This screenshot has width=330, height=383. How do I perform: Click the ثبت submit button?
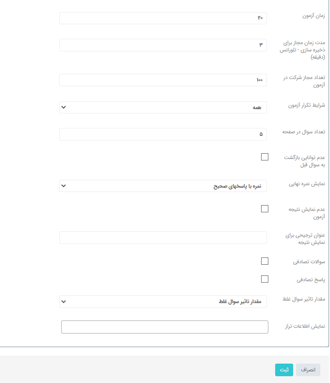pos(284,370)
